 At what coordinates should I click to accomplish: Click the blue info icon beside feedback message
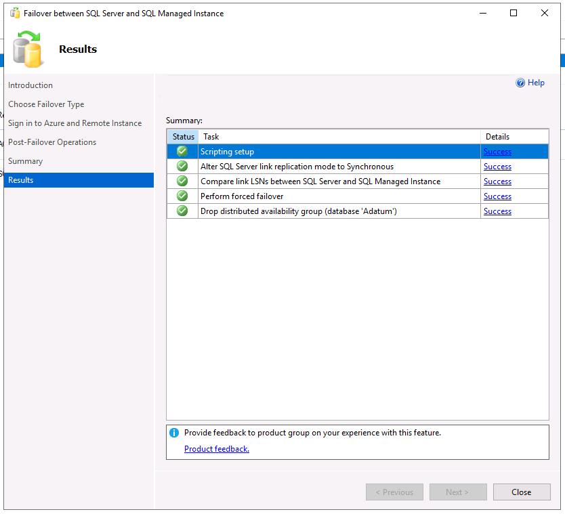coord(174,433)
